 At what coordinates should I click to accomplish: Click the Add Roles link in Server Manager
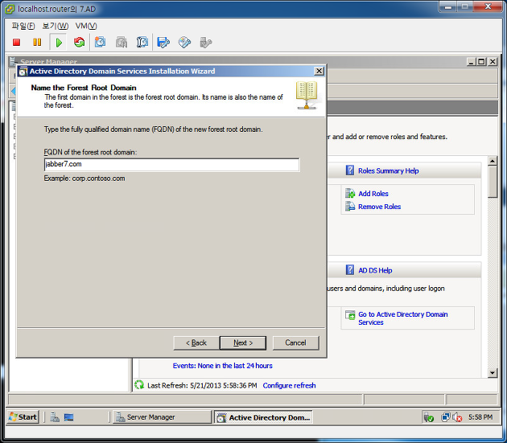coord(373,194)
